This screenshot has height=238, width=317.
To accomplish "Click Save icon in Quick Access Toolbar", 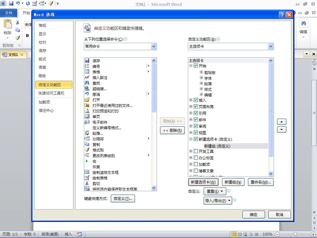I will [x=11, y=3].
